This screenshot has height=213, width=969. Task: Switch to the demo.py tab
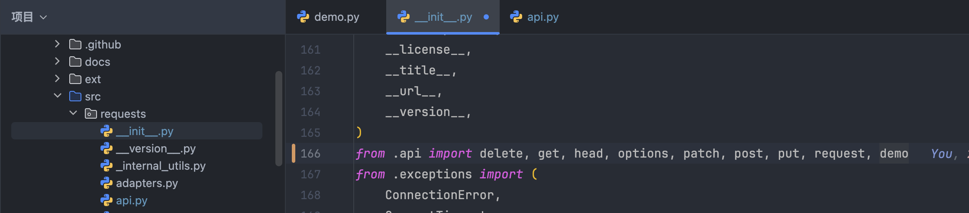(336, 17)
